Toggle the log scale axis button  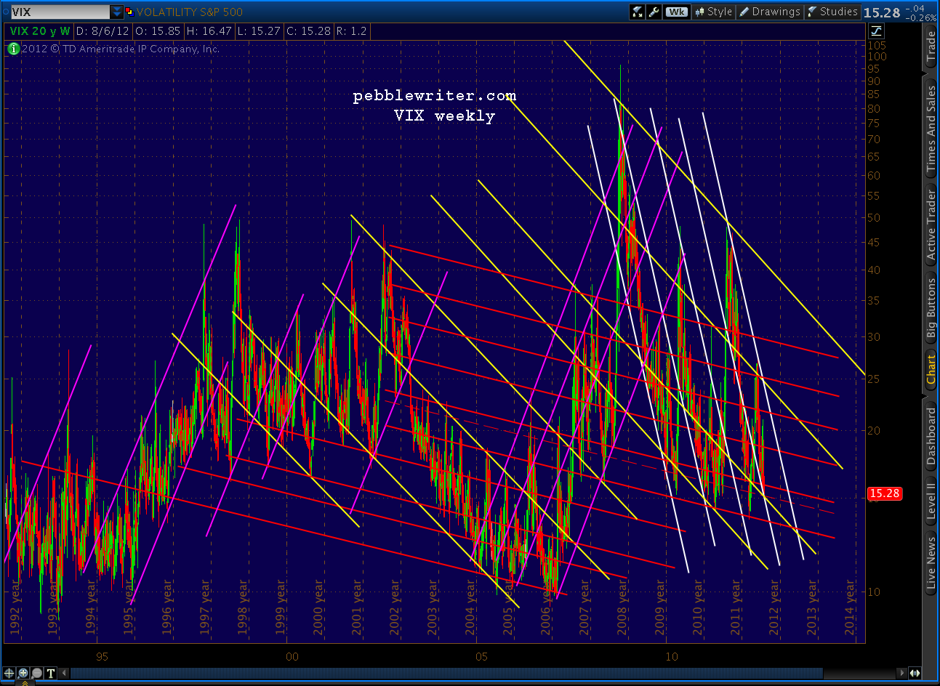[876, 31]
